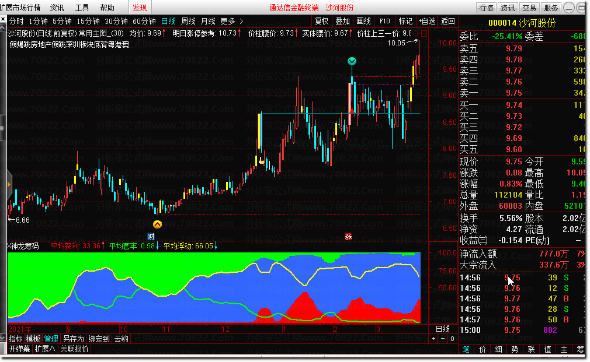Click the 日线 label under the price axis
This screenshot has height=362, width=590.
[x=443, y=329]
